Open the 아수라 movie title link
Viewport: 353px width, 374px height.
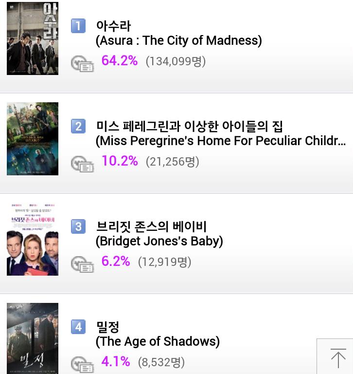[x=113, y=26]
